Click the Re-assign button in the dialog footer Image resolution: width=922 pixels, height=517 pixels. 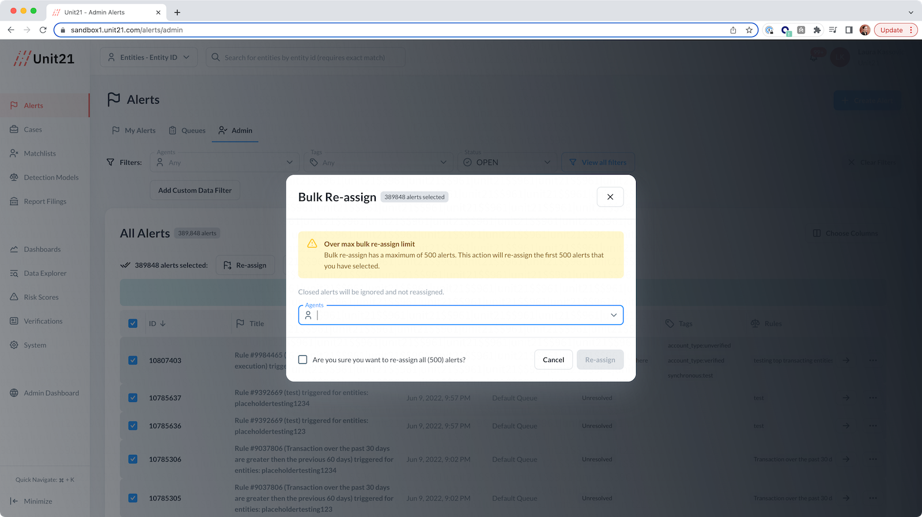coord(600,360)
